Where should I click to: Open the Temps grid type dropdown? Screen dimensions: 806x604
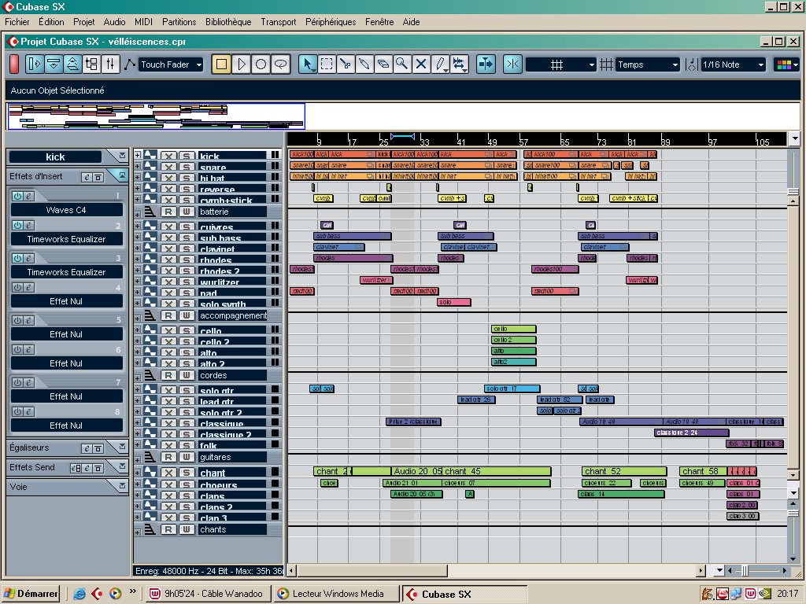pos(648,64)
